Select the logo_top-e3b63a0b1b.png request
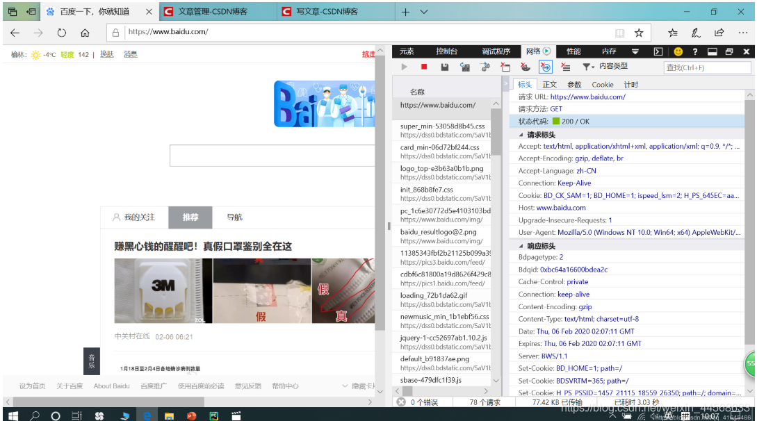This screenshot has height=421, width=757. click(x=441, y=173)
